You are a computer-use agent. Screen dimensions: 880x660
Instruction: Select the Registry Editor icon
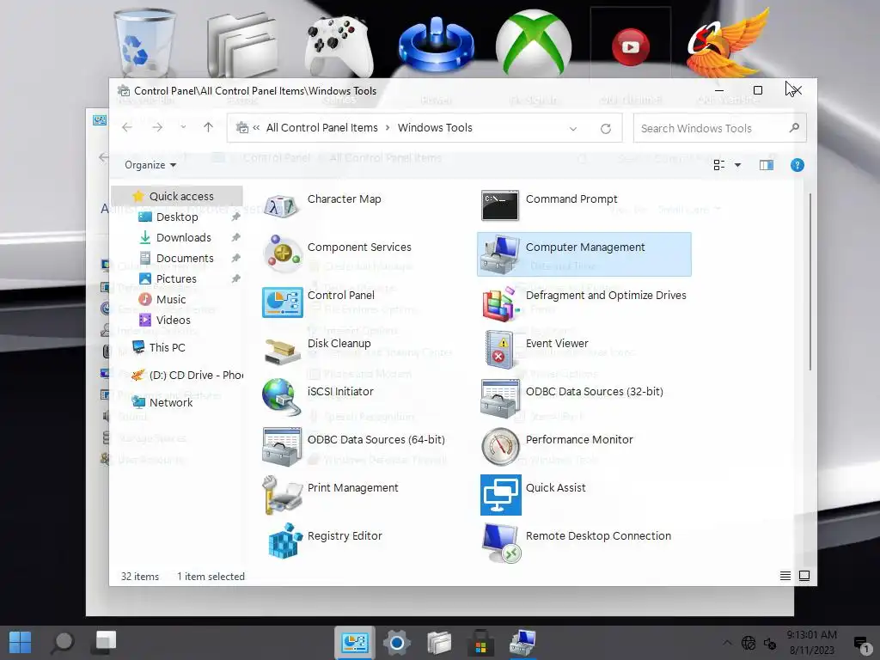pos(285,541)
